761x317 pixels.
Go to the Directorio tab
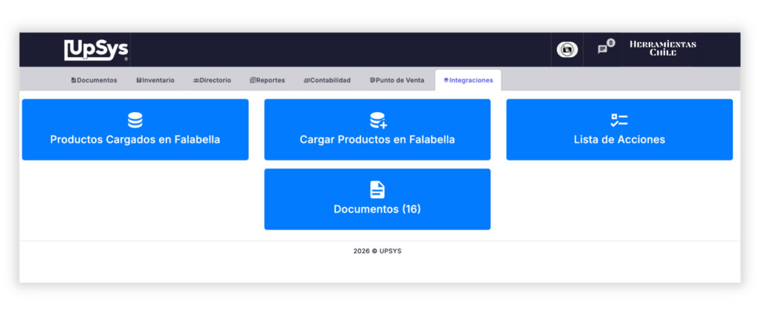point(212,80)
